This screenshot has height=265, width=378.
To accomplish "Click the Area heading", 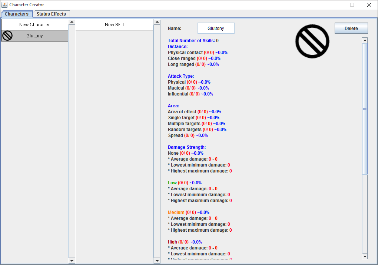I will click(173, 105).
